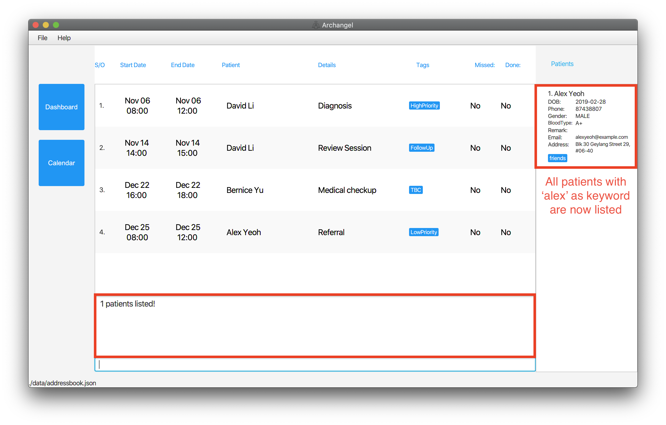Click the Nov 06 08:00 start date cell
The image size is (666, 425).
[137, 105]
